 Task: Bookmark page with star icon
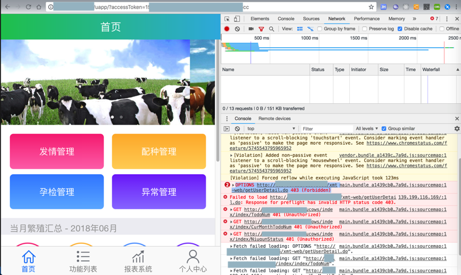371,7
